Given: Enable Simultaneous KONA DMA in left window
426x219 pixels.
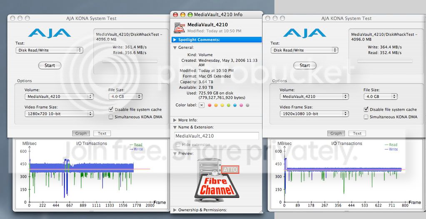Looking at the screenshot, I should [x=111, y=117].
